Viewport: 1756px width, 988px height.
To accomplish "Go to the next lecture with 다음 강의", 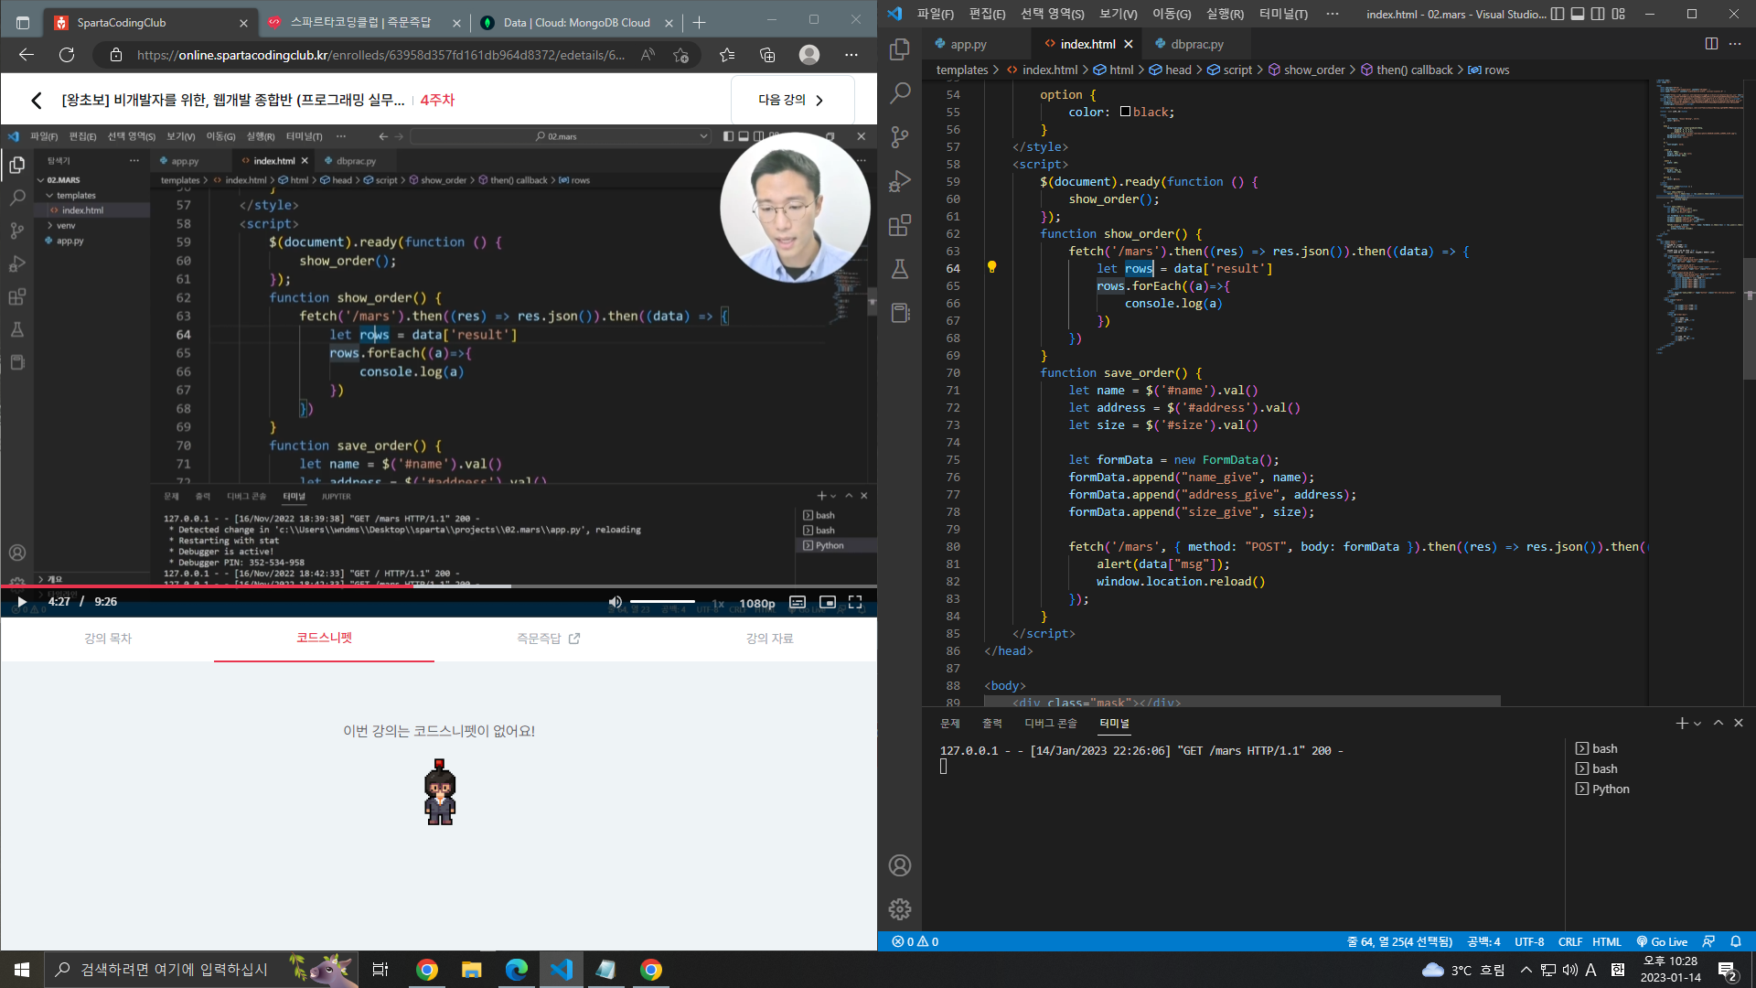I will tap(792, 100).
